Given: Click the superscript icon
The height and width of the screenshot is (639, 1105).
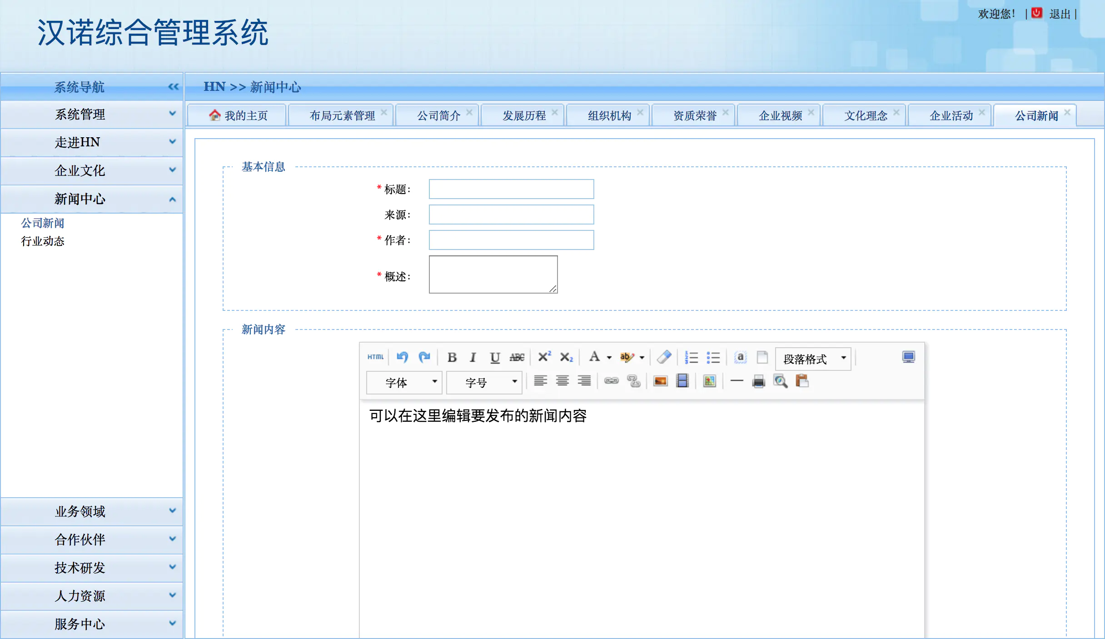Looking at the screenshot, I should pos(544,357).
